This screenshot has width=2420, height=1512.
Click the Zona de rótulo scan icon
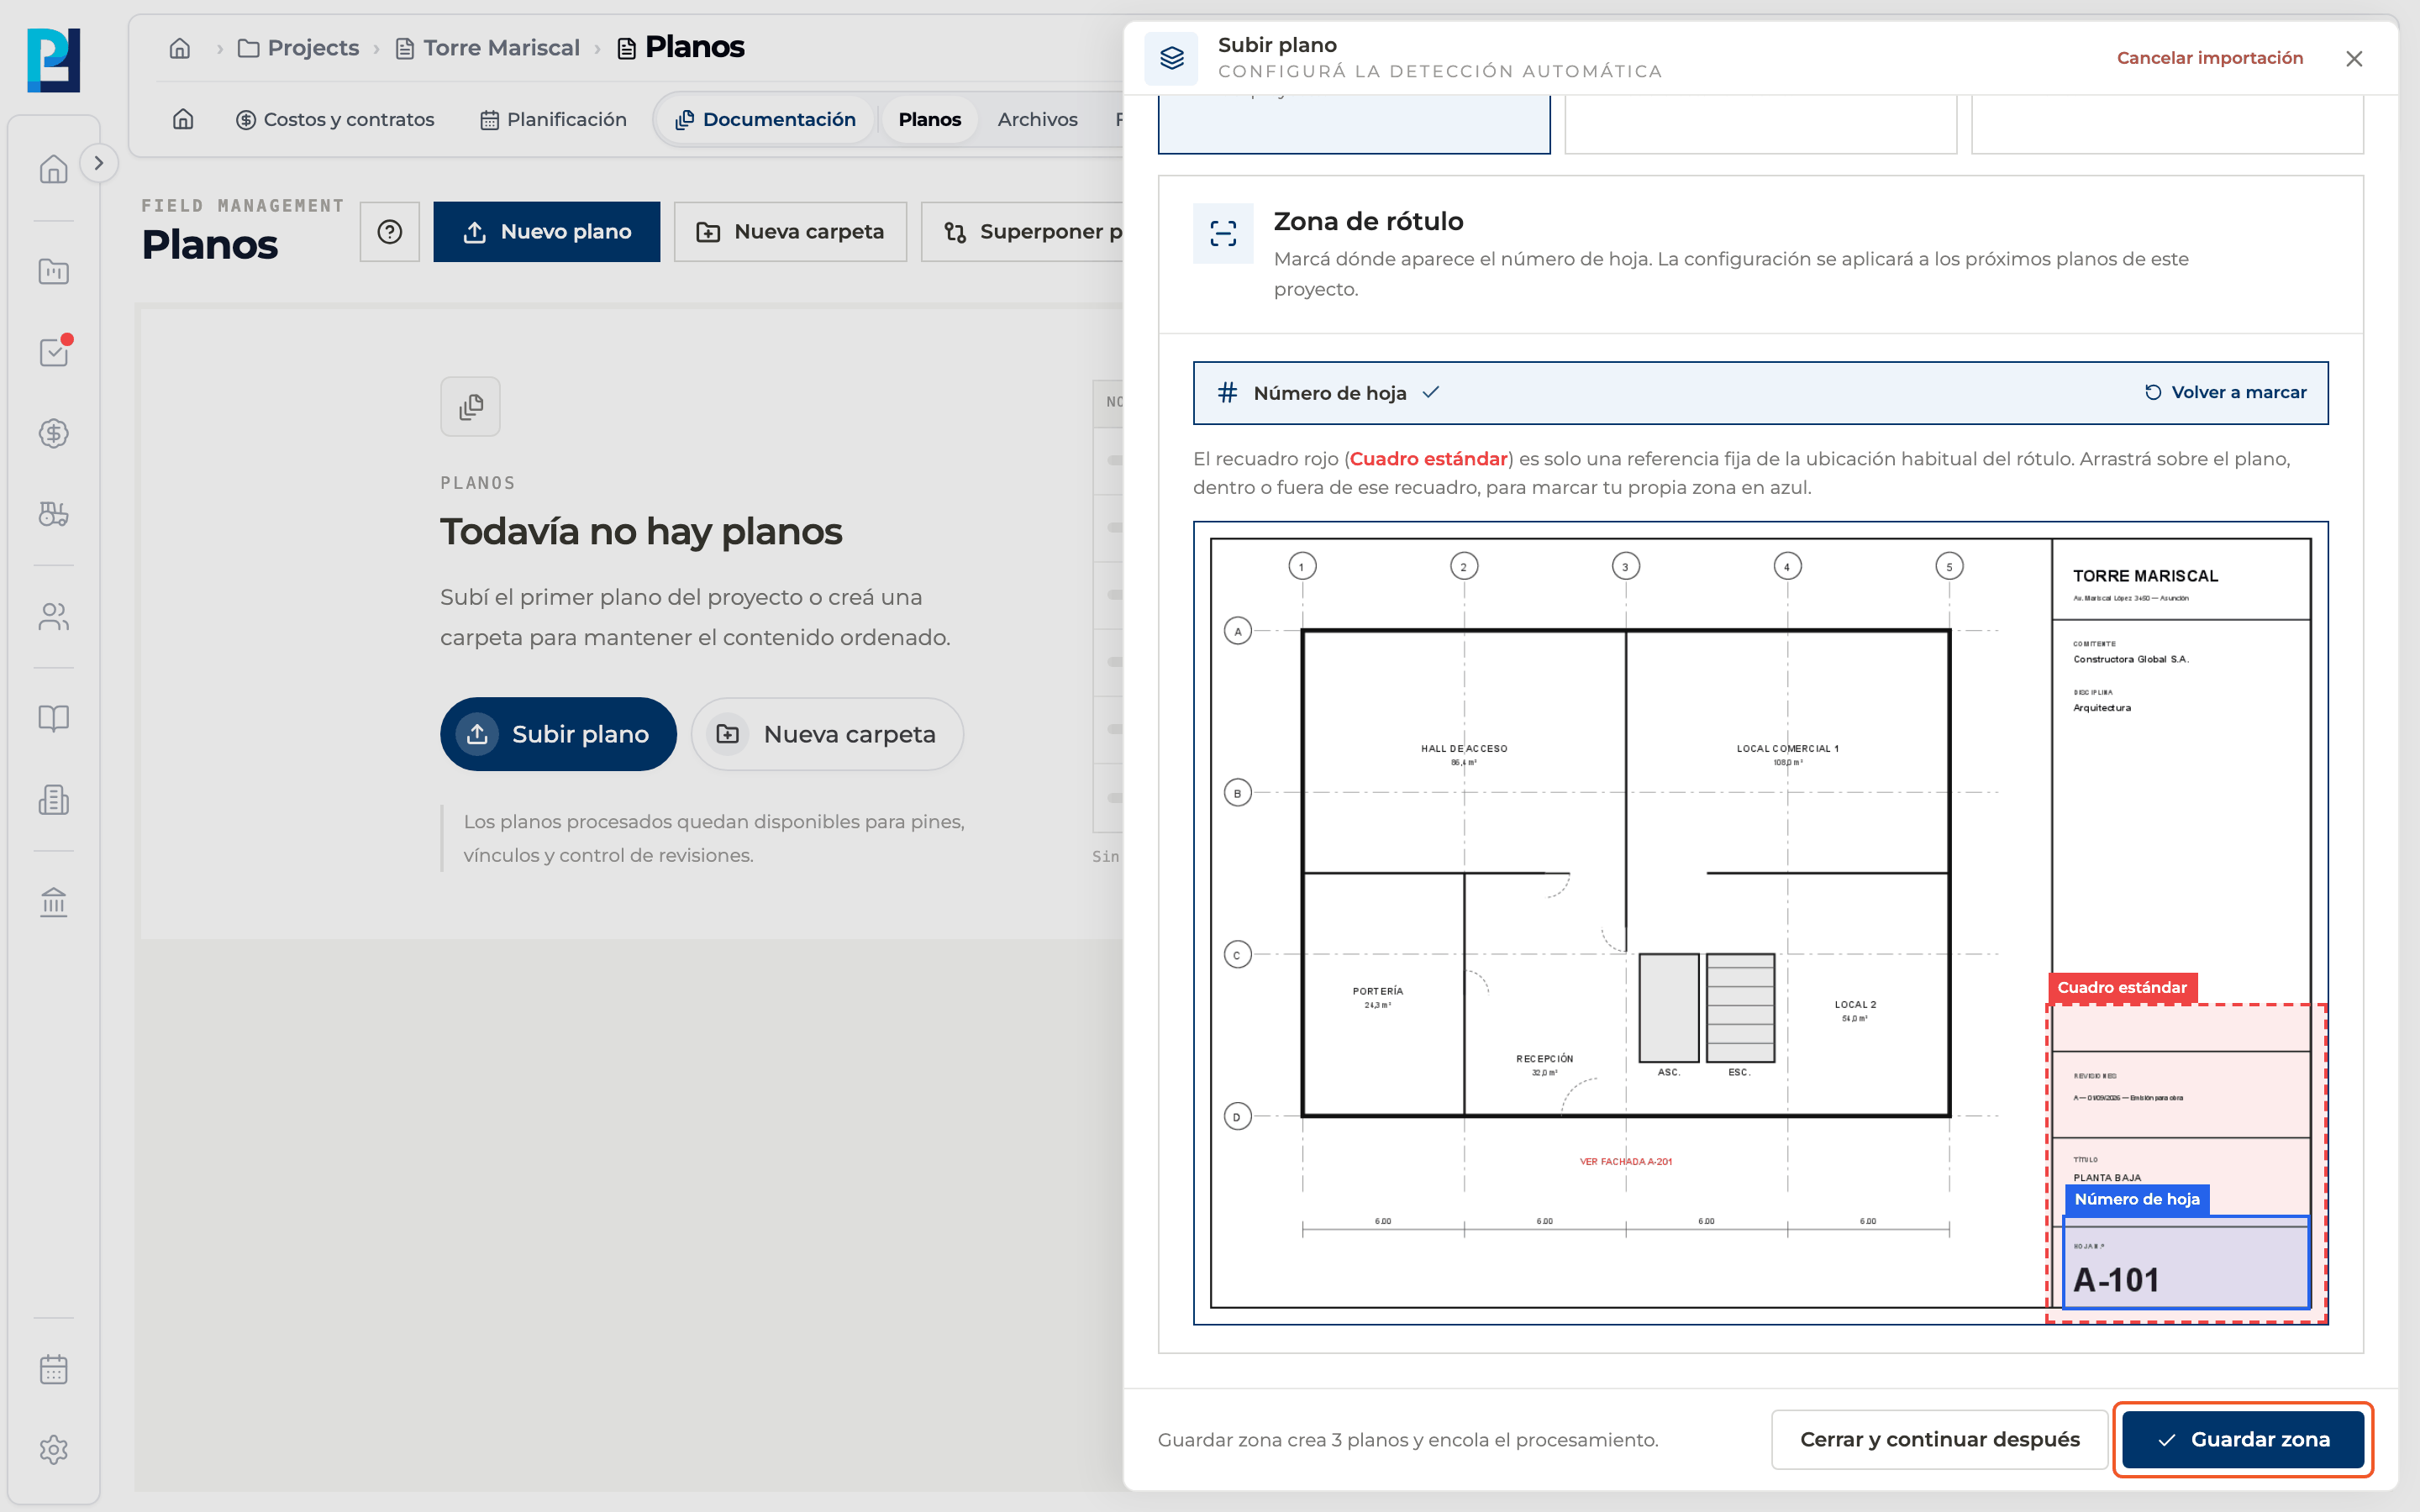click(x=1222, y=233)
